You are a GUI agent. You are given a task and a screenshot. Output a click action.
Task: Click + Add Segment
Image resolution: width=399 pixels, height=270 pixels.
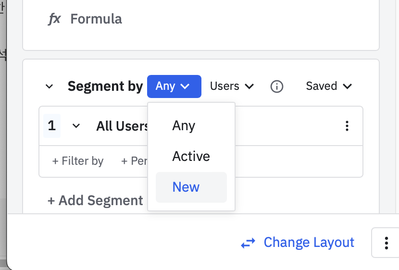pos(95,200)
